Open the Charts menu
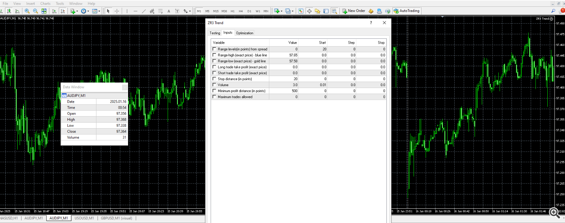 point(45,3)
